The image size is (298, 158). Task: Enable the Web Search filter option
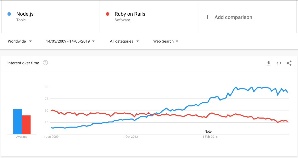(x=166, y=41)
